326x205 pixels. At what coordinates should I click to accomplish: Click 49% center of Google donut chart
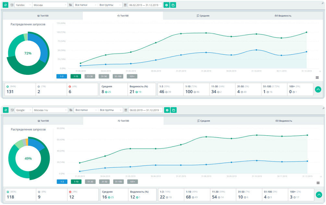tap(28, 158)
